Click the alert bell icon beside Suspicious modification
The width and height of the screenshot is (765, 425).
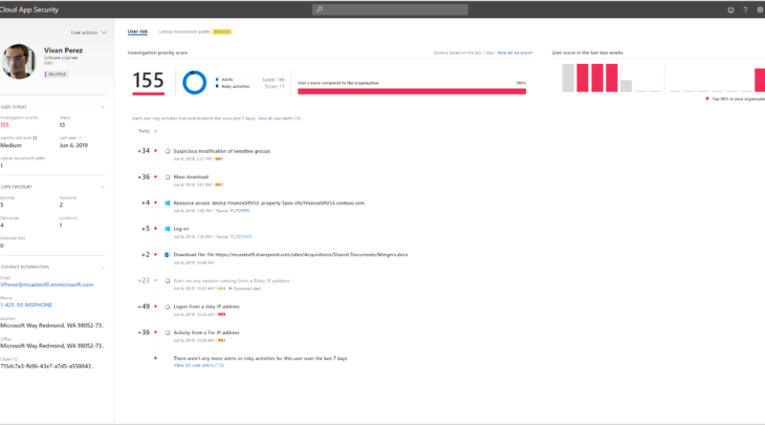[168, 151]
